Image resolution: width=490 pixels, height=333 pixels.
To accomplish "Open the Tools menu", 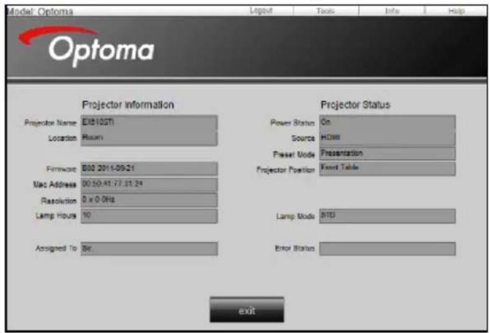I will (x=325, y=11).
